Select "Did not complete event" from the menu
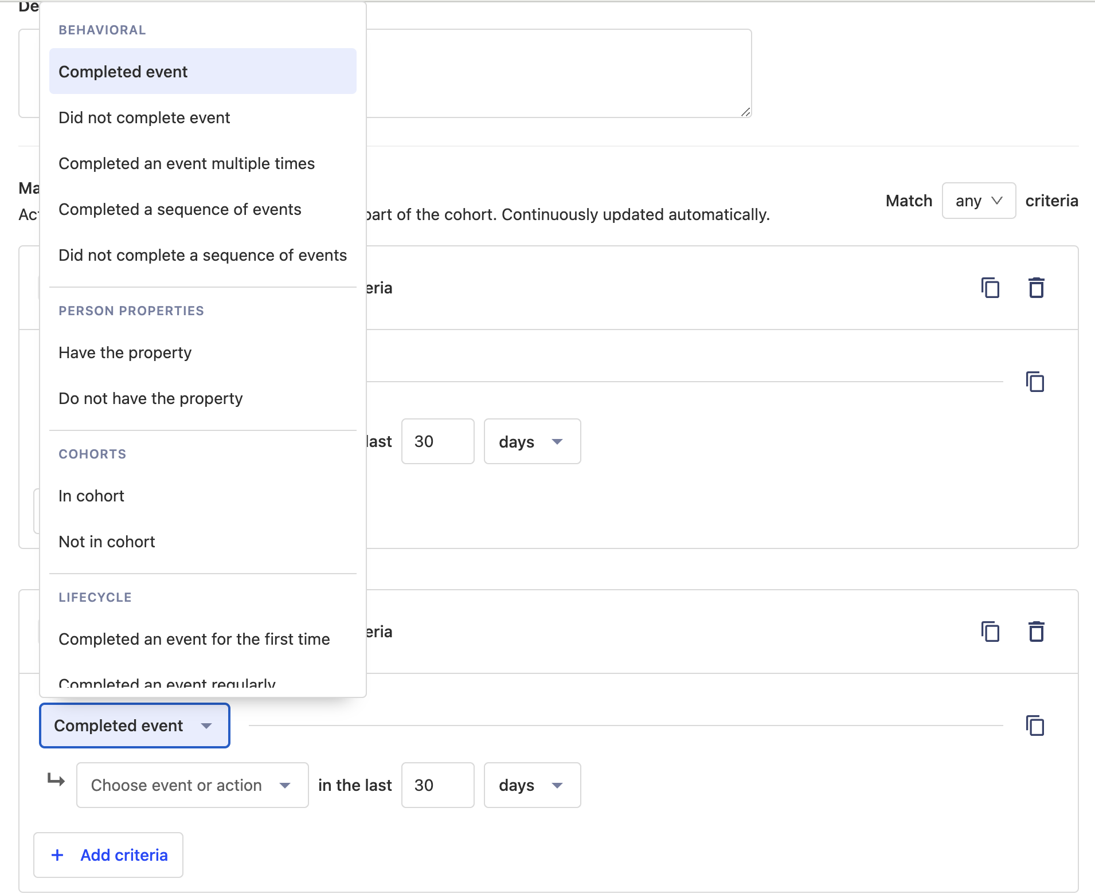Viewport: 1095px width, 894px height. click(x=144, y=117)
